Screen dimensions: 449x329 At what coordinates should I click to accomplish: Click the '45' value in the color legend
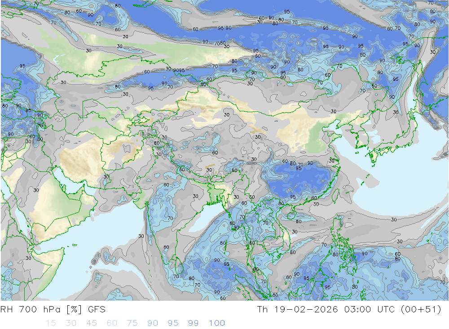(x=91, y=323)
